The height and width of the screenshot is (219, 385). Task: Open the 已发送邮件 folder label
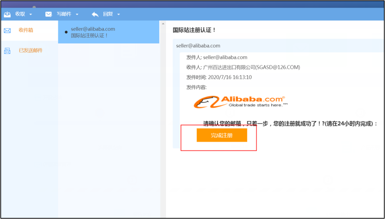coord(30,51)
